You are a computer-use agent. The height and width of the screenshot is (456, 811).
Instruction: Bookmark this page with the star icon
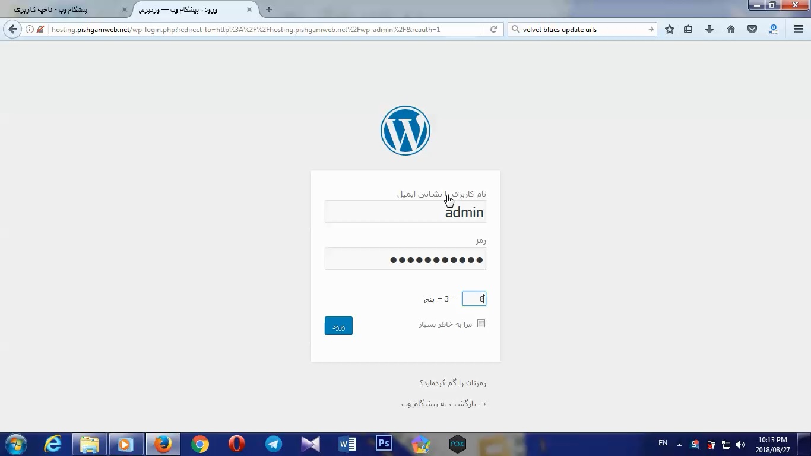tap(670, 29)
